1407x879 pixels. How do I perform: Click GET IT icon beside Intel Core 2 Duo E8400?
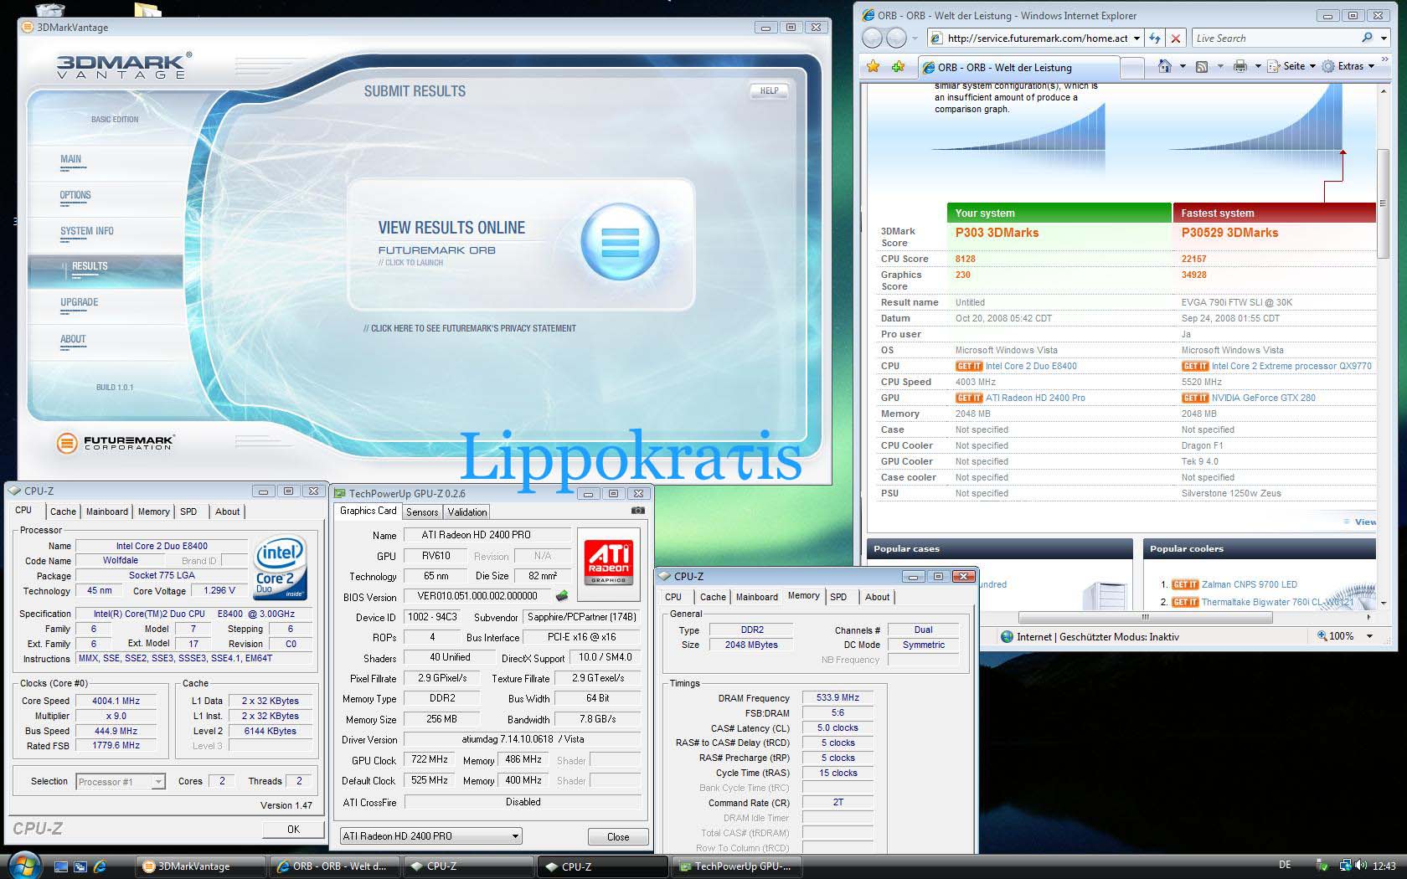click(x=968, y=367)
